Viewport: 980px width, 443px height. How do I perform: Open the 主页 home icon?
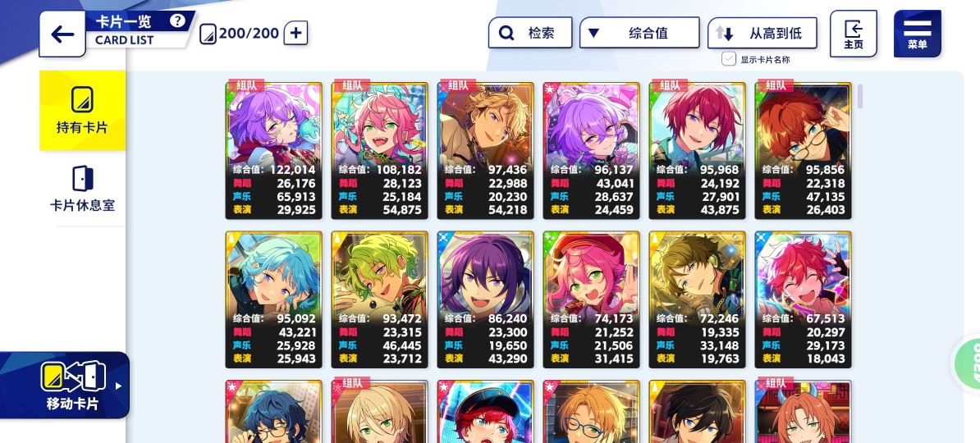pos(853,34)
